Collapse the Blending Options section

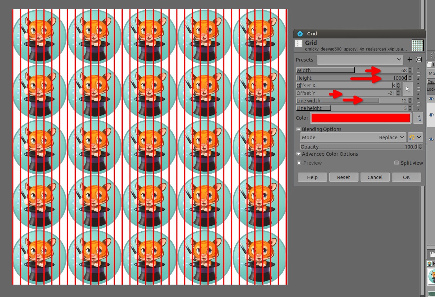click(x=299, y=129)
